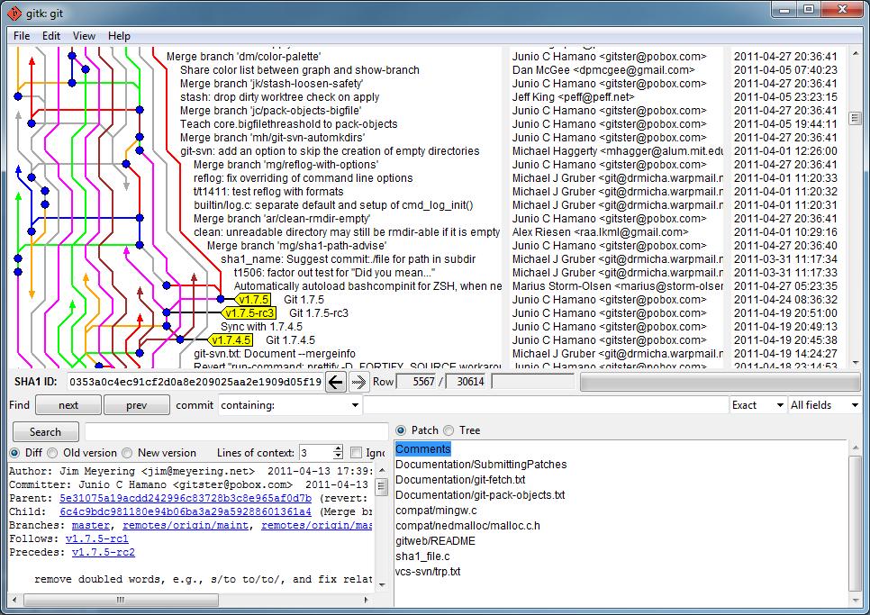Viewport: 870px width, 615px height.
Task: Click the diff pane horizontal scrollbar thumb
Action: (x=121, y=600)
